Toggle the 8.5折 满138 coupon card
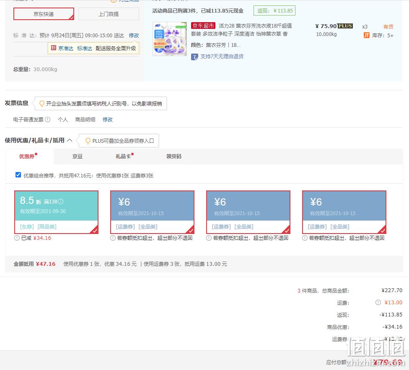 click(56, 212)
